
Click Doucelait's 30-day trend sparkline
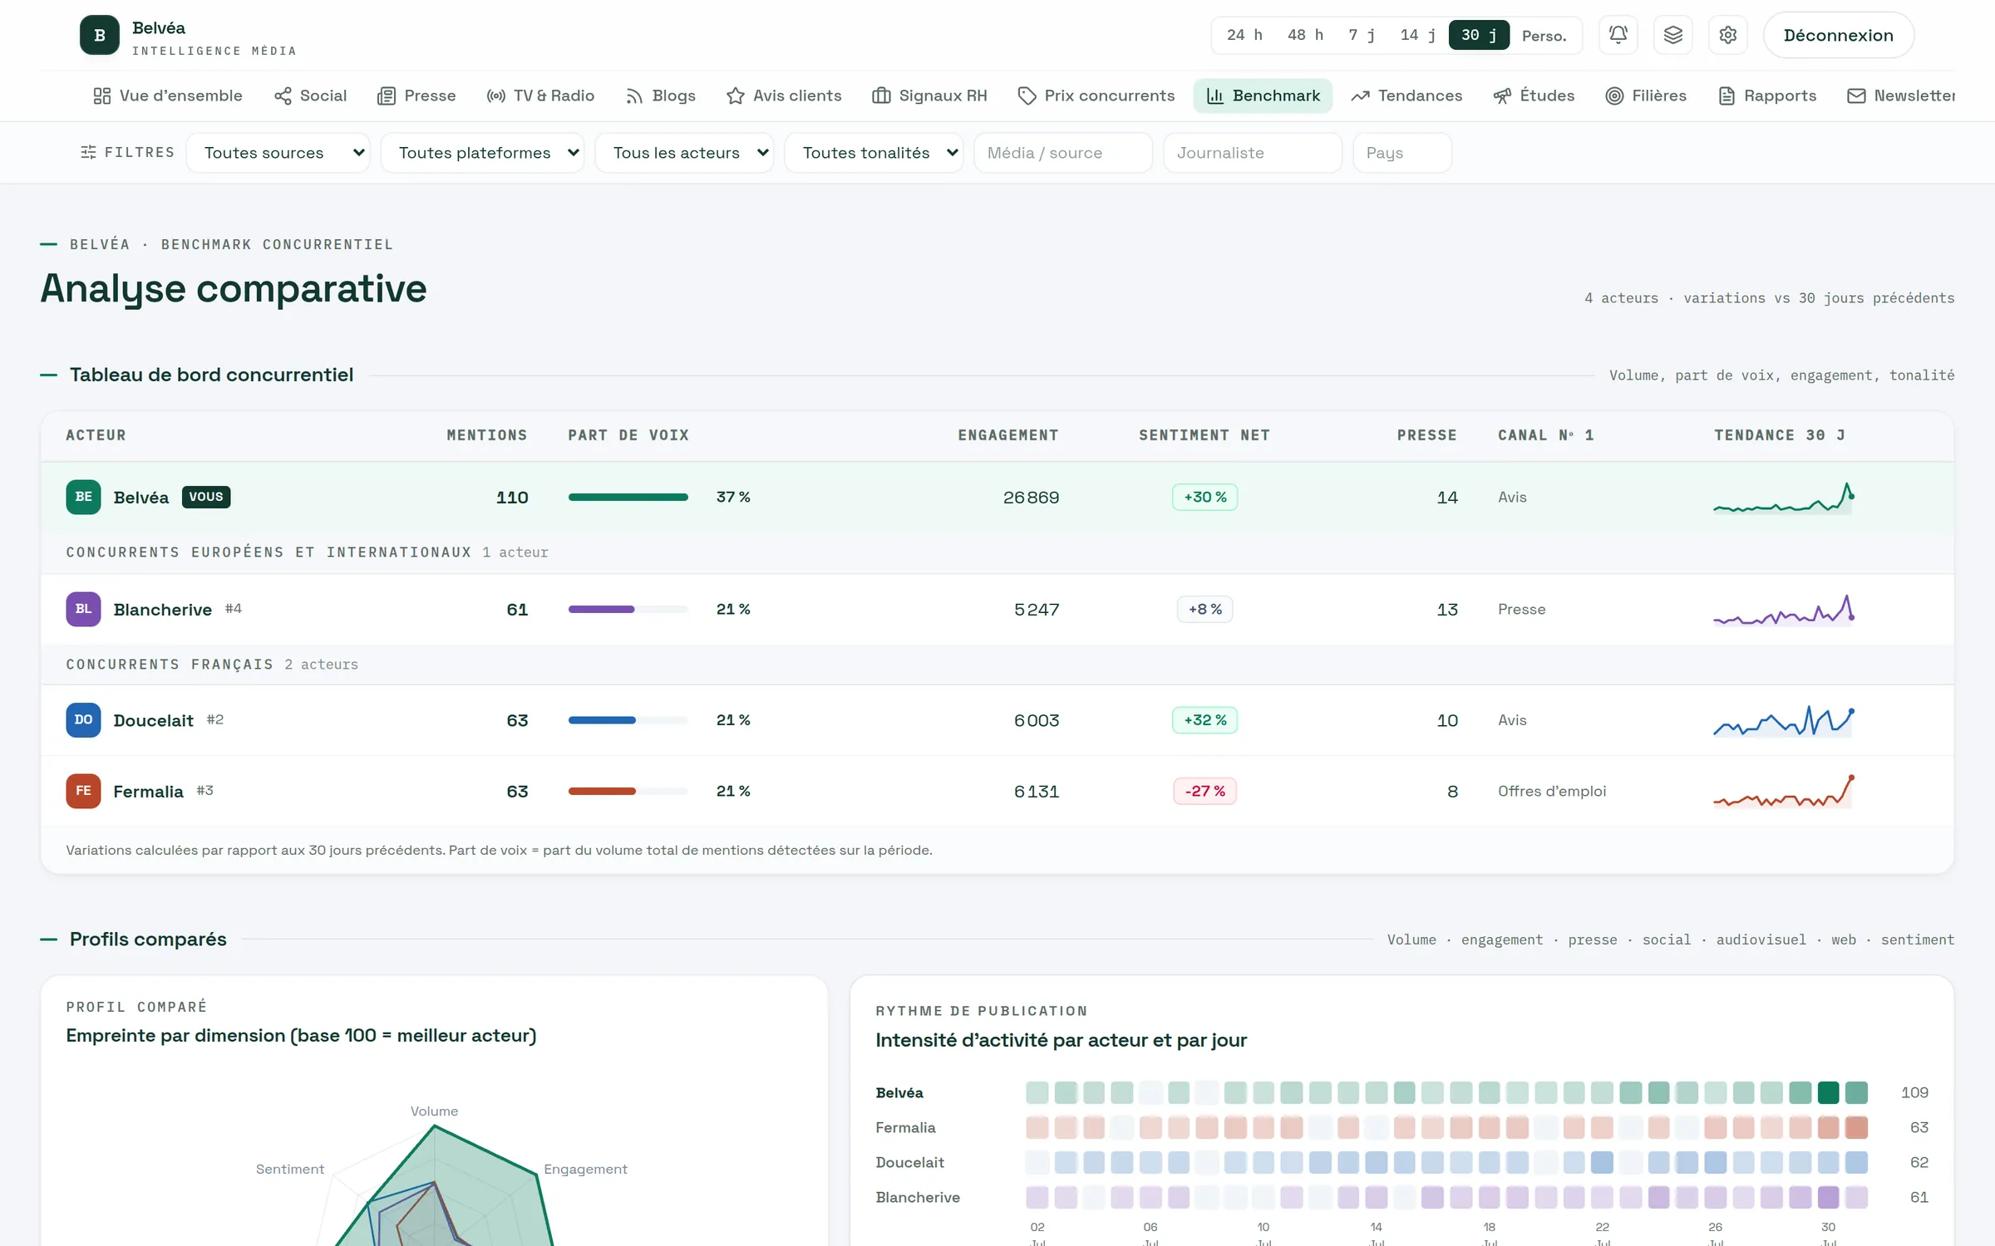(x=1784, y=720)
